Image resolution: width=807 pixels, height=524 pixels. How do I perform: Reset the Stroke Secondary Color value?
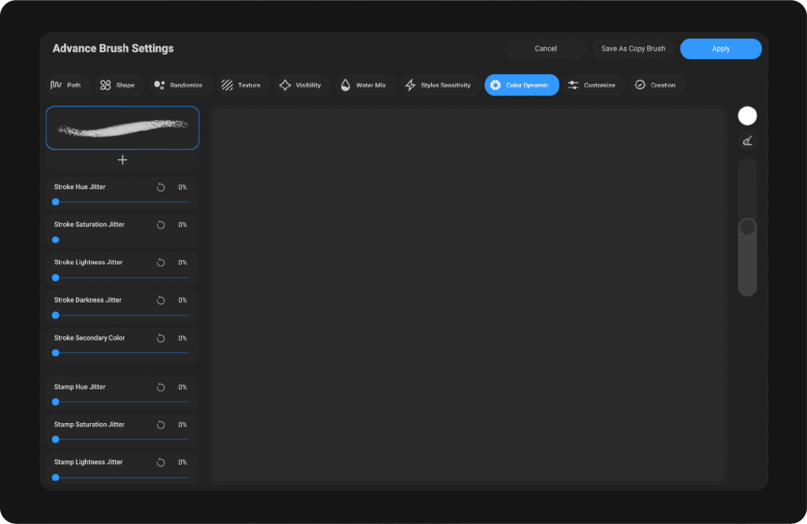[x=161, y=339]
